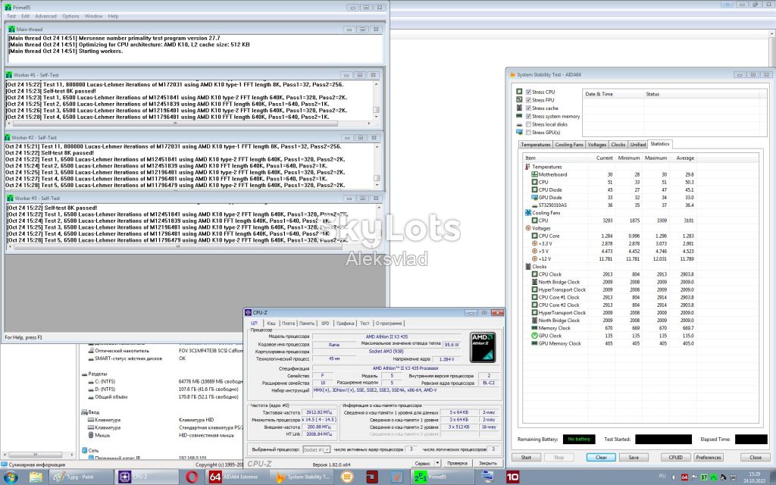
Task: Switch to System Stability Test taskbar button
Action: (303, 477)
